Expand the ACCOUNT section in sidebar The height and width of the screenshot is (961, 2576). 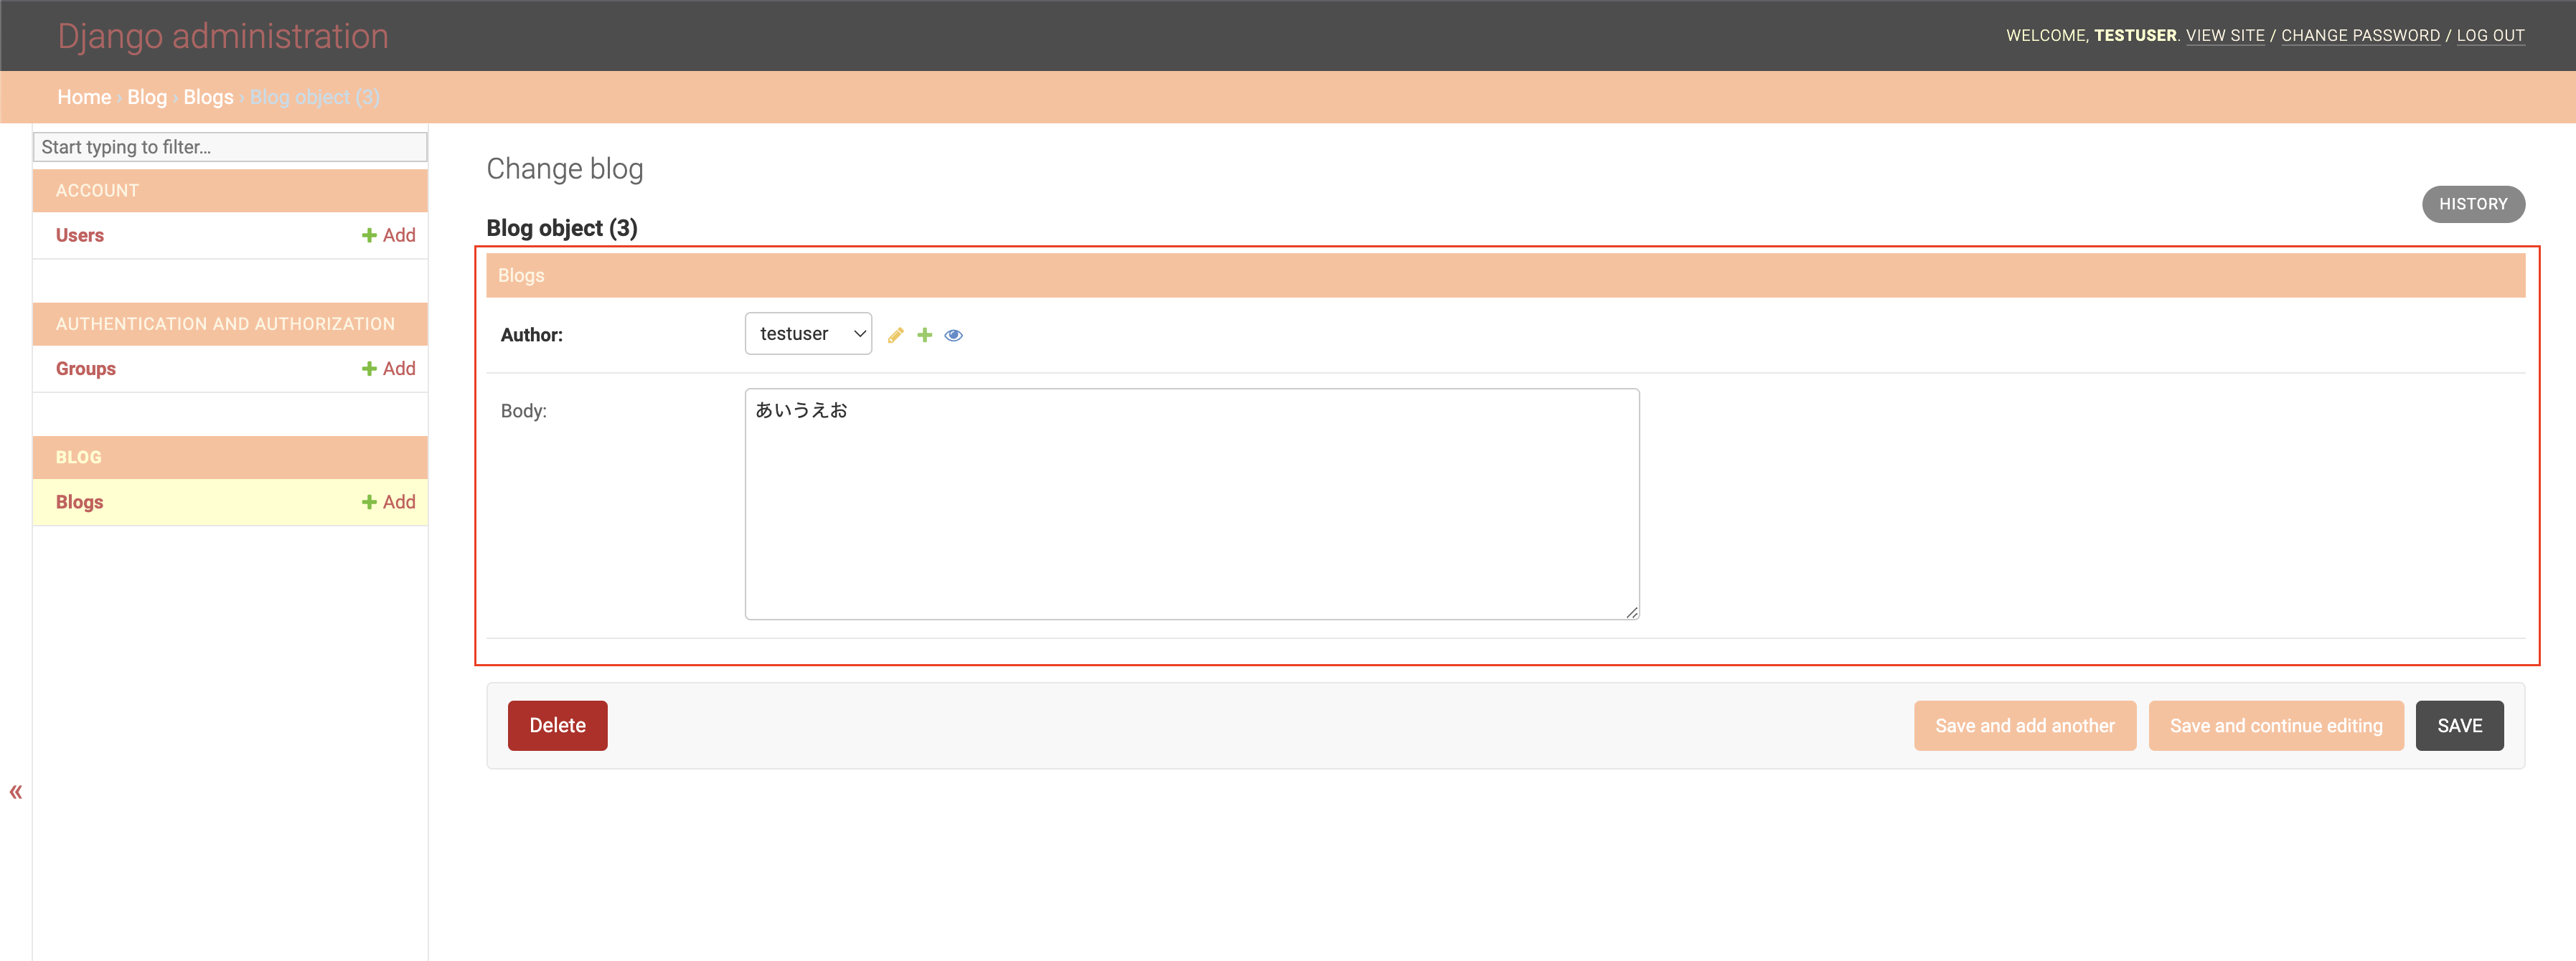tap(97, 190)
